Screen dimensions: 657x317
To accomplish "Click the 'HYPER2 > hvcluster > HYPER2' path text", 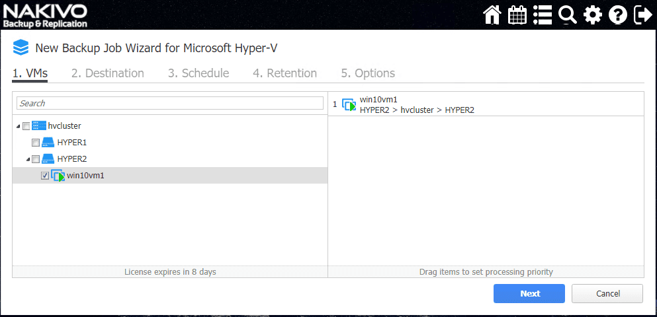I will click(417, 110).
